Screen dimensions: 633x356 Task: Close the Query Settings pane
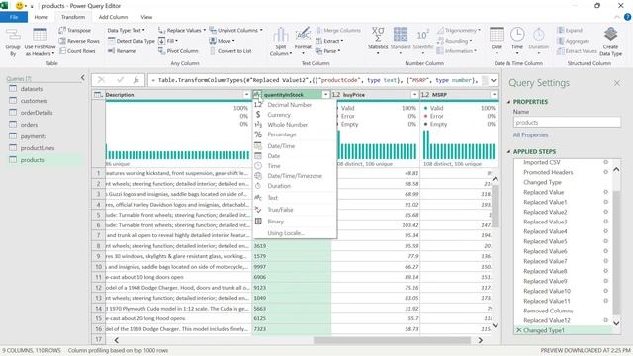pyautogui.click(x=617, y=83)
